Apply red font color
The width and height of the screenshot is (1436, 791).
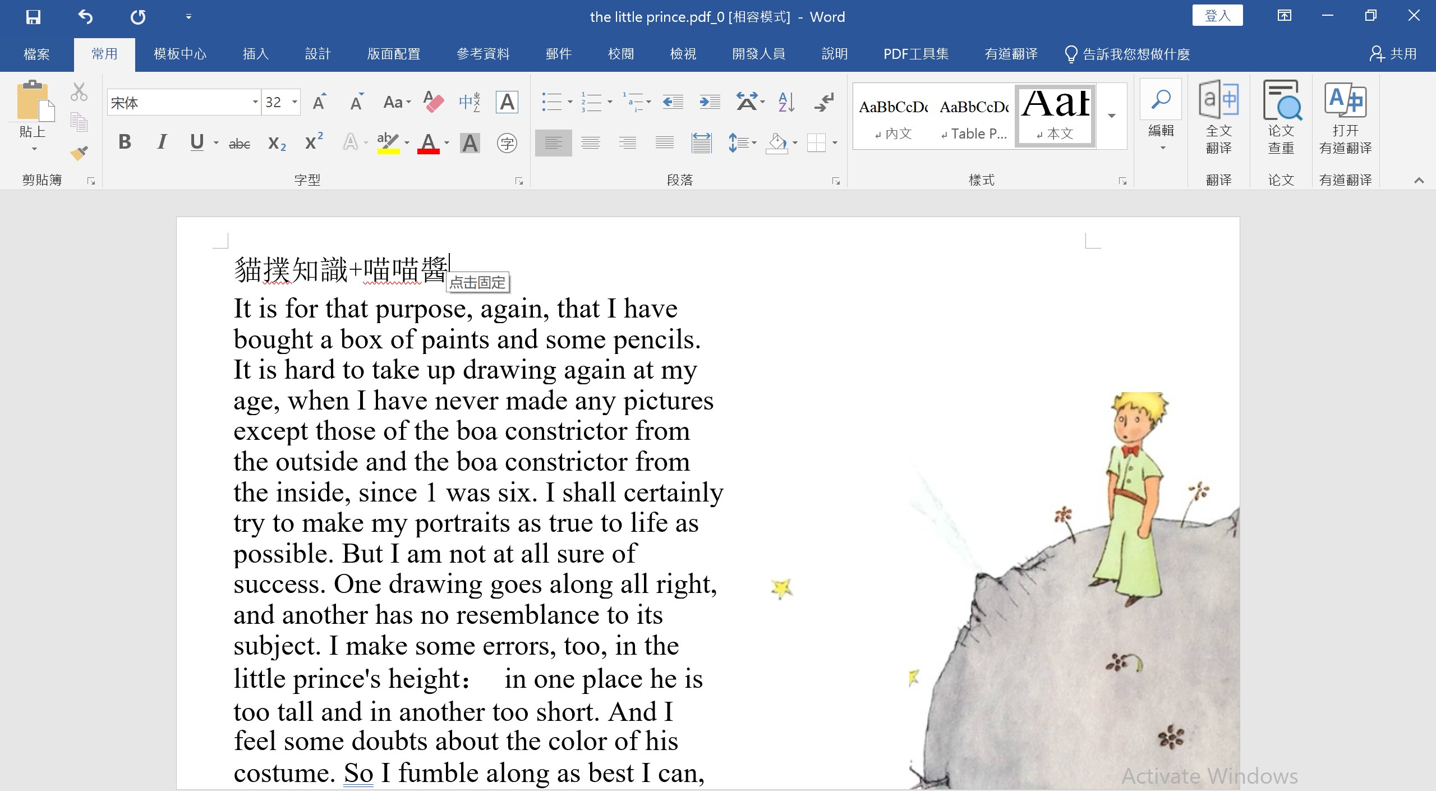point(428,144)
